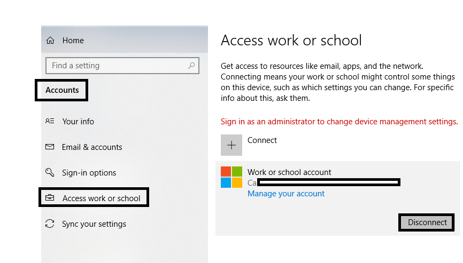Click the Accounts section heading
463x263 pixels.
coord(62,90)
